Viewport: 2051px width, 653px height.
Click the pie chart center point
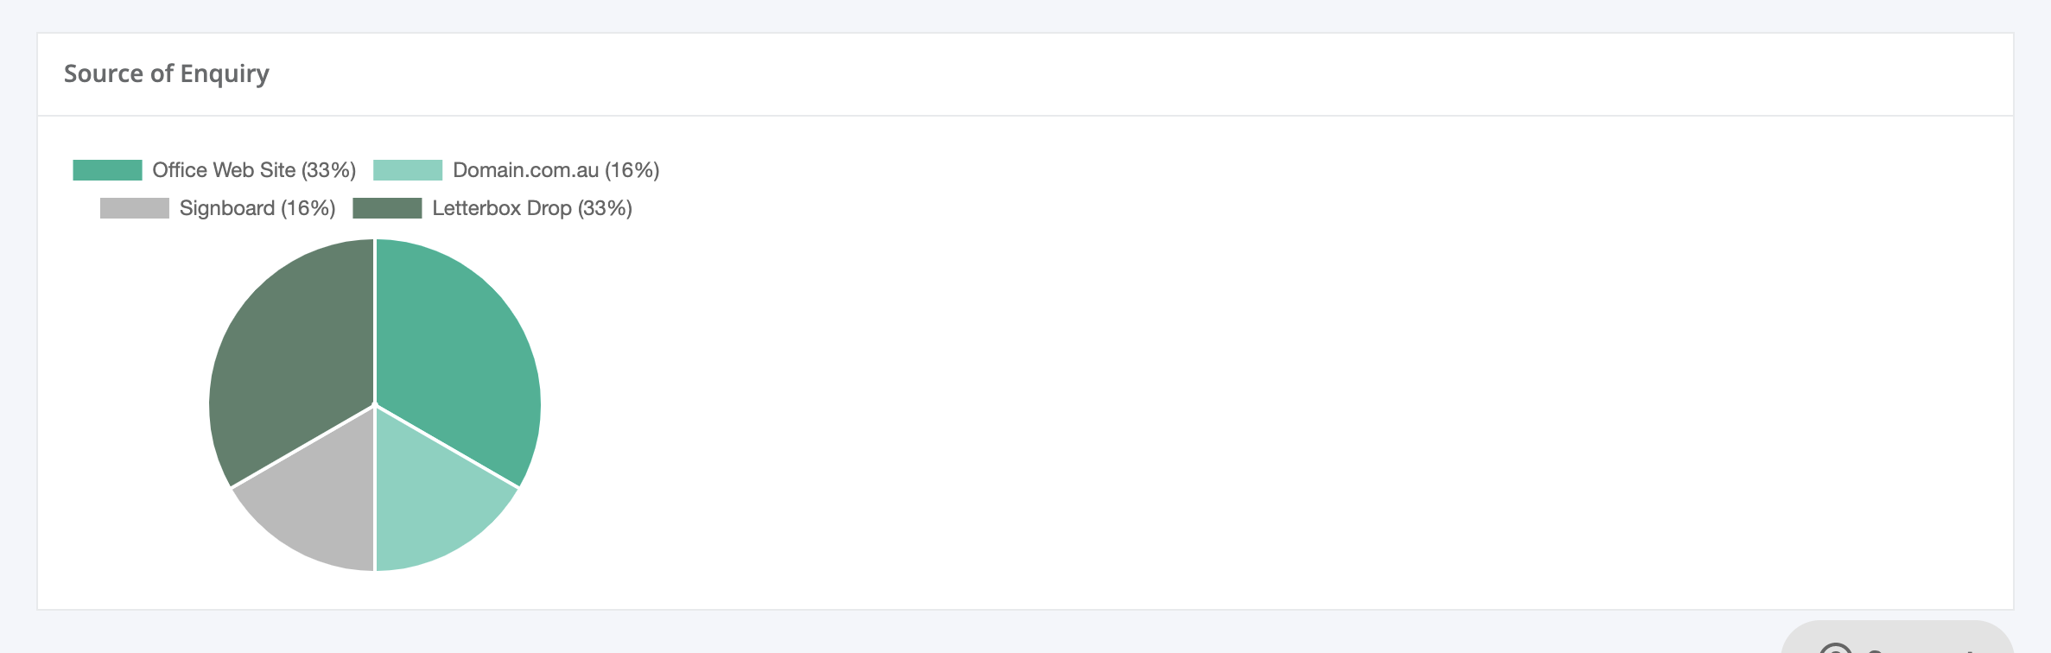tap(375, 405)
